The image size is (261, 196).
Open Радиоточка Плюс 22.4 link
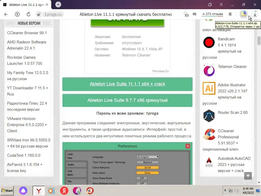click(x=27, y=106)
